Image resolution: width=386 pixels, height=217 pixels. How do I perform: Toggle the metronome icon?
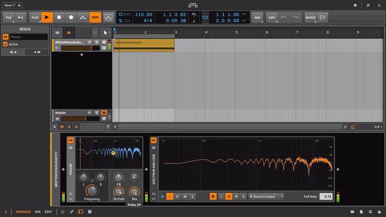tap(194, 20)
